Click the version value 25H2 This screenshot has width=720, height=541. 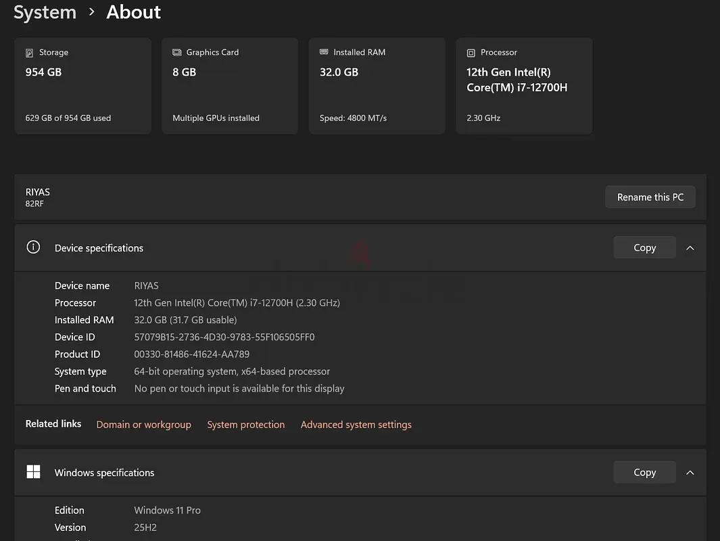pos(145,527)
